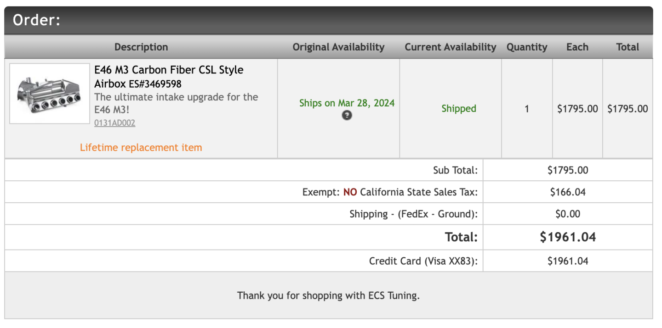
Task: Click the Quantity column header
Action: point(527,47)
